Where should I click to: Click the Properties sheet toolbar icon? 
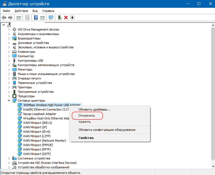tap(27, 17)
